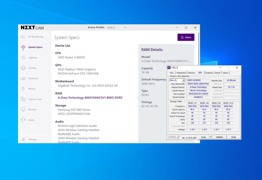This screenshot has width=262, height=180.
Task: Select the SPD tab in CPU-Z
Action: click(x=200, y=73)
